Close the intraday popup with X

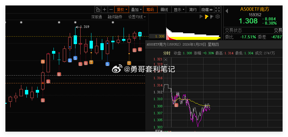166,60
